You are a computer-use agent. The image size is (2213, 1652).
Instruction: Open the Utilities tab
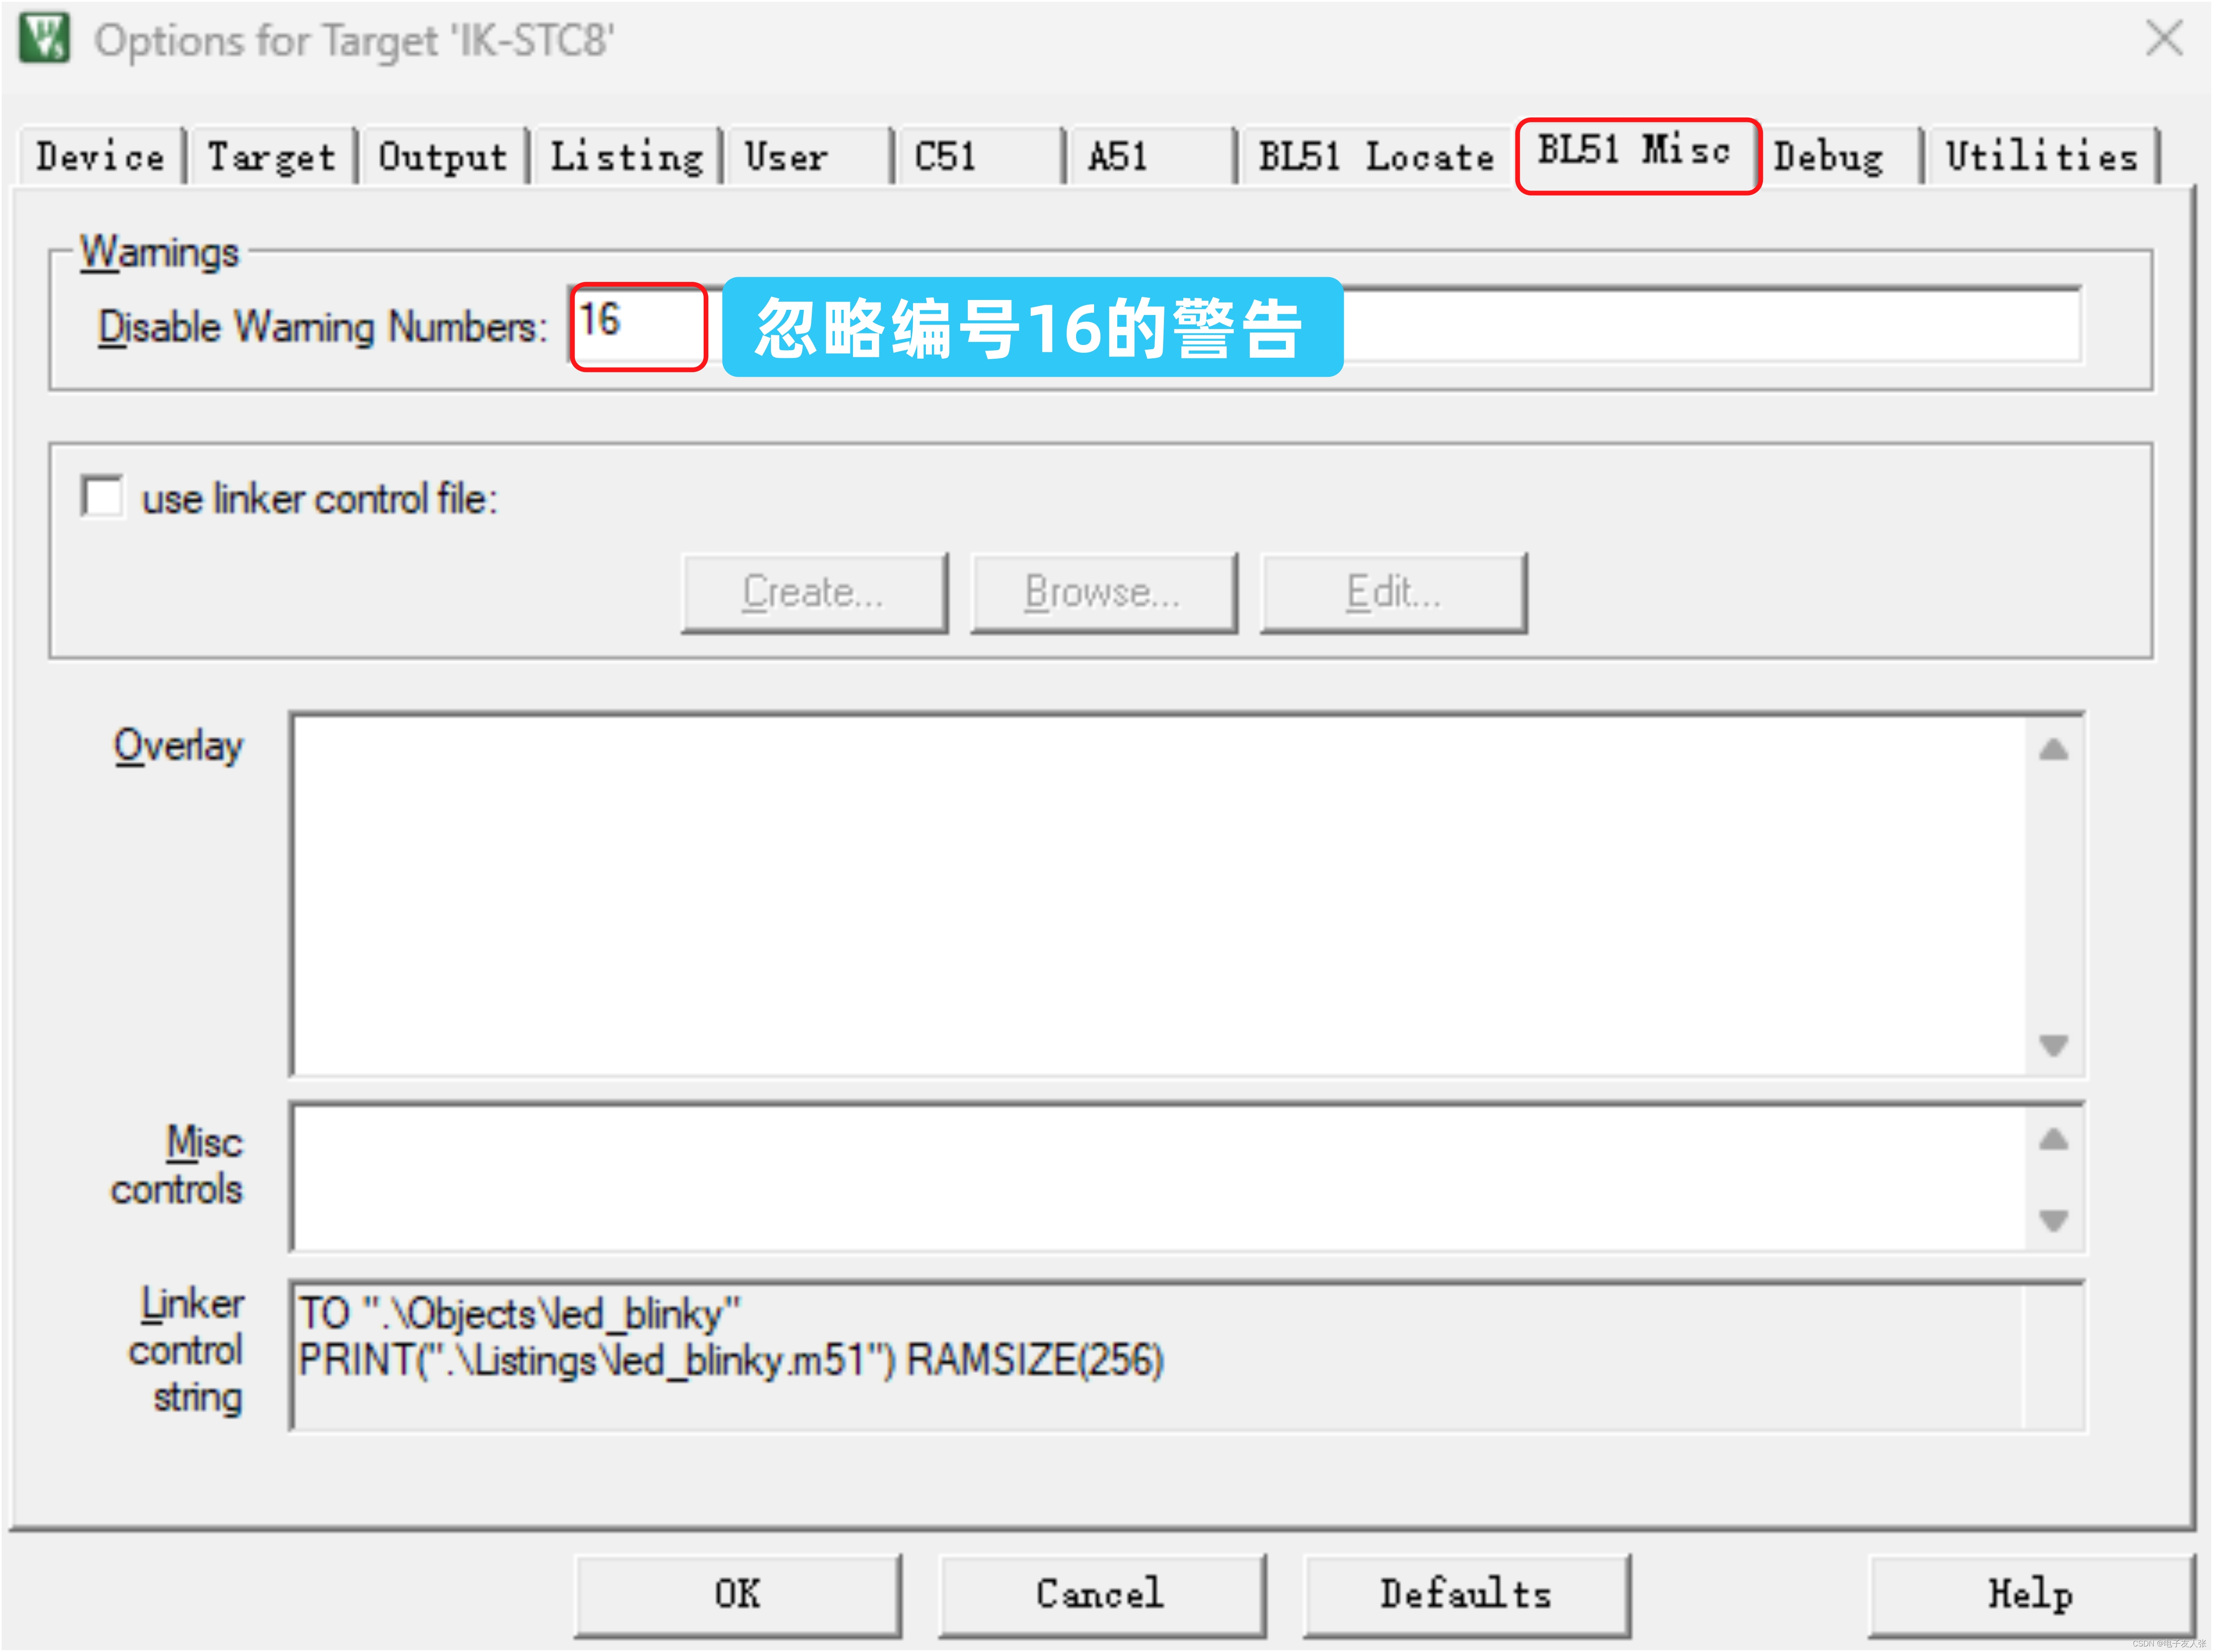click(x=2043, y=156)
